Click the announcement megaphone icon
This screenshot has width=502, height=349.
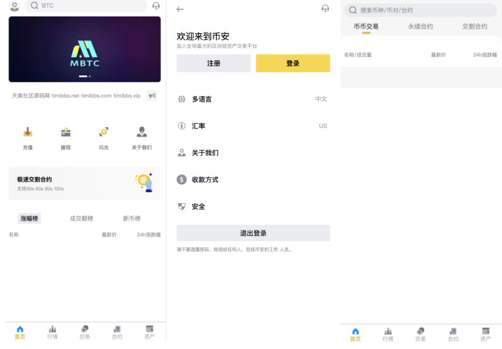click(152, 95)
